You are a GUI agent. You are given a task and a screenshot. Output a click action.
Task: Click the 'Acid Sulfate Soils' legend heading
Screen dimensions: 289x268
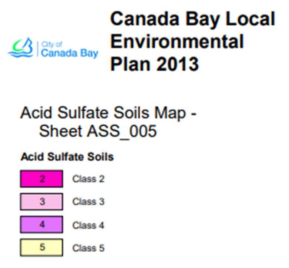pos(67,157)
